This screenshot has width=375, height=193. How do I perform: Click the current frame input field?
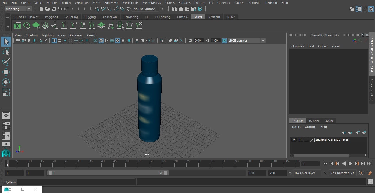tap(311, 164)
